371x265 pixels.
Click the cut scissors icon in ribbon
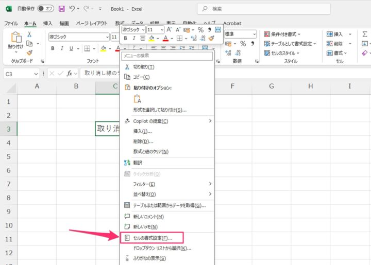pos(29,34)
